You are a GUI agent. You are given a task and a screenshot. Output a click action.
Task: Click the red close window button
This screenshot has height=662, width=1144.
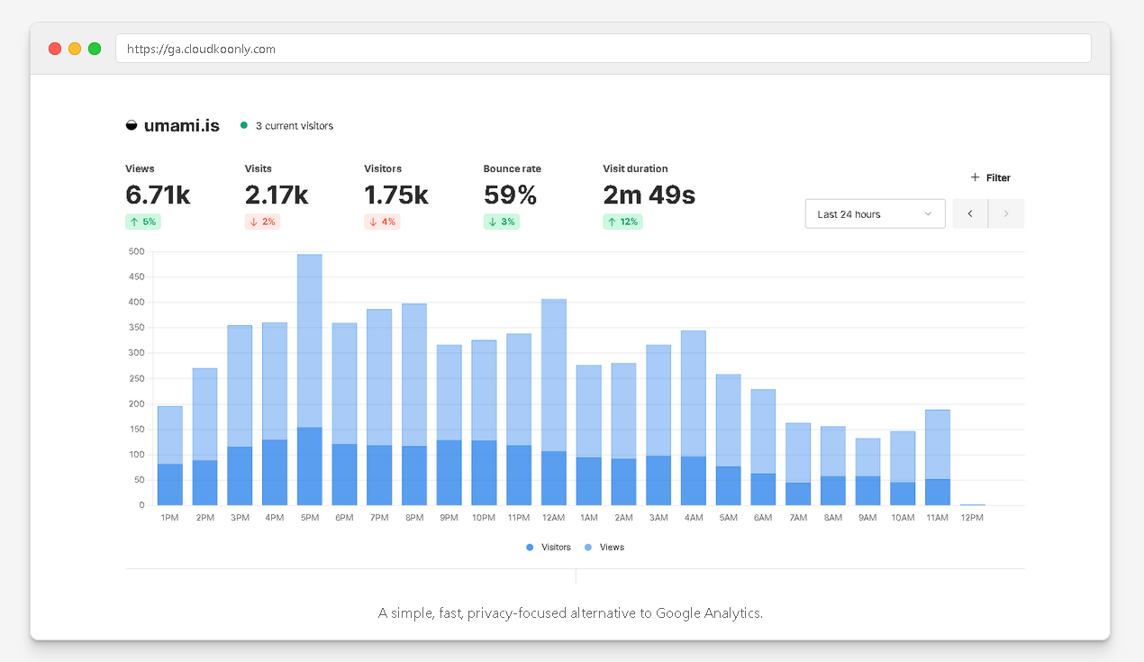pyautogui.click(x=55, y=49)
